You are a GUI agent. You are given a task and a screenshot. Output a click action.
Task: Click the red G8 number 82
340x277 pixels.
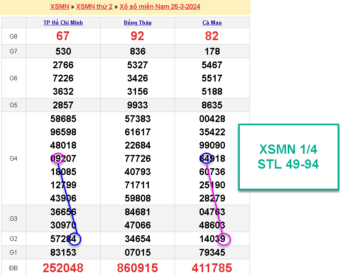point(212,36)
